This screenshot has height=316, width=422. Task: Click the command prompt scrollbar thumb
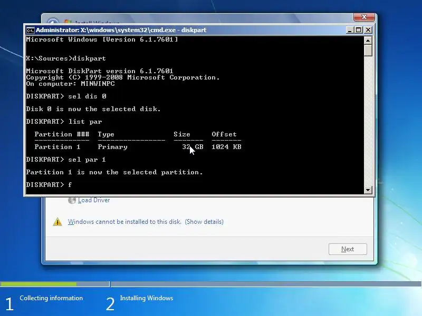tap(368, 50)
